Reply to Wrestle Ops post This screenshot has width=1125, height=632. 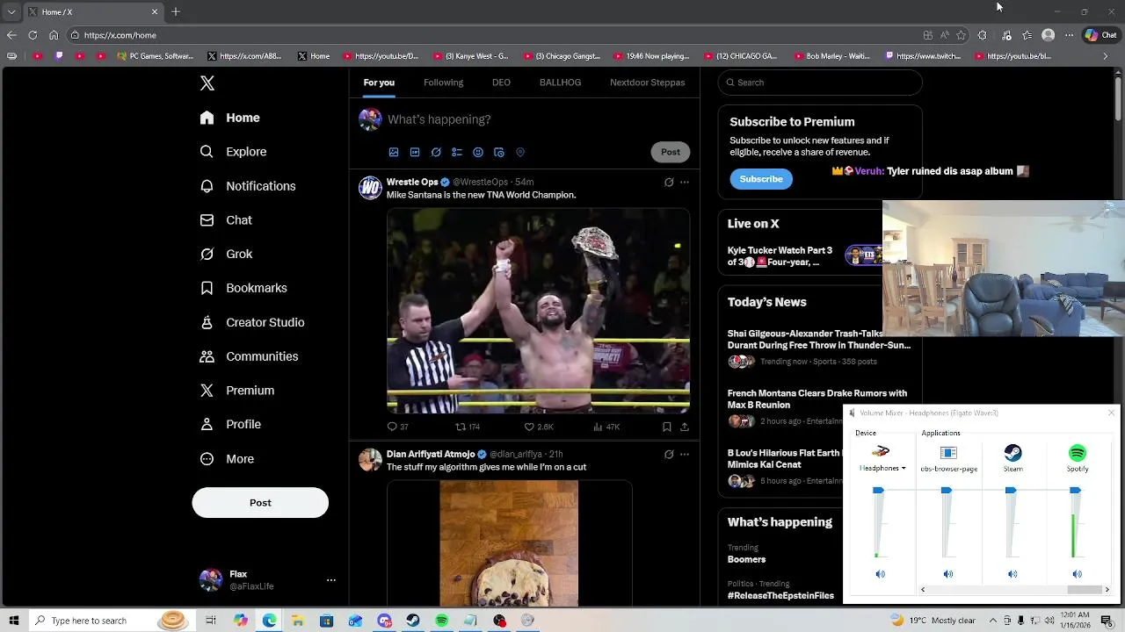coord(397,427)
